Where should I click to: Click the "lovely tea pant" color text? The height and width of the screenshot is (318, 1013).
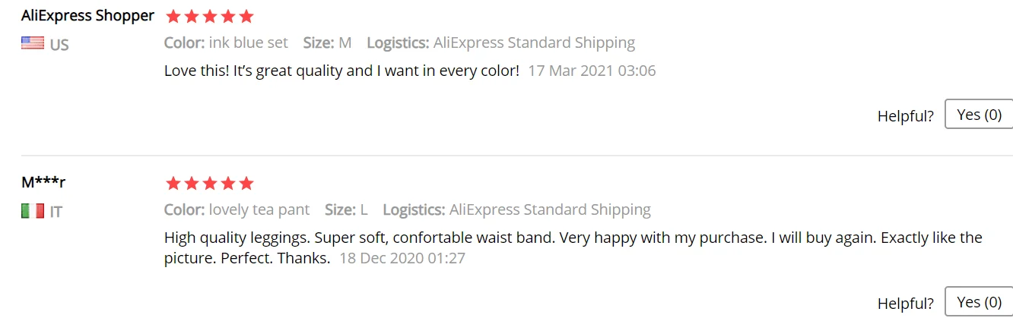point(259,209)
